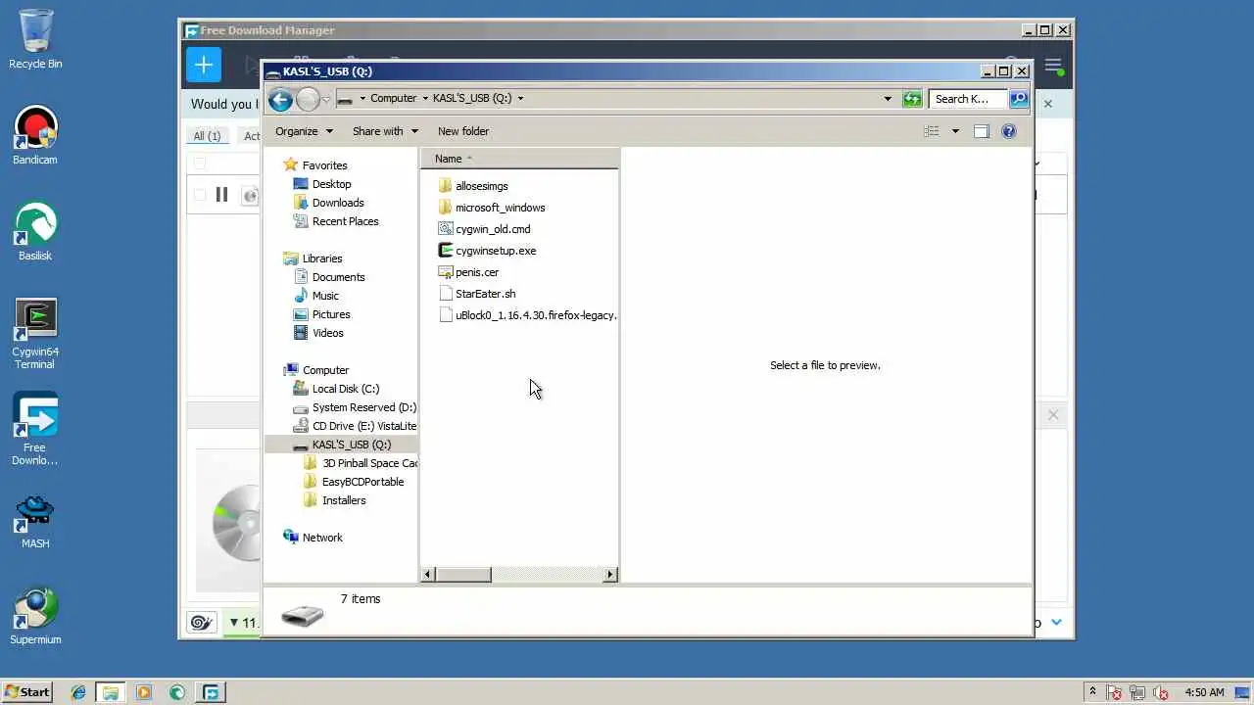Screen dimensions: 1254x705
Task: Open the address bar history dropdown
Action: (x=888, y=98)
